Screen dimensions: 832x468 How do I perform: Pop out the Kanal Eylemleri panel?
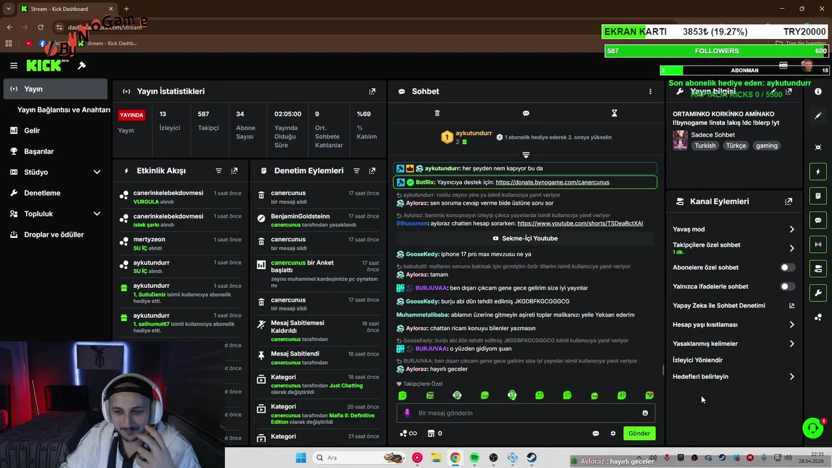788,201
